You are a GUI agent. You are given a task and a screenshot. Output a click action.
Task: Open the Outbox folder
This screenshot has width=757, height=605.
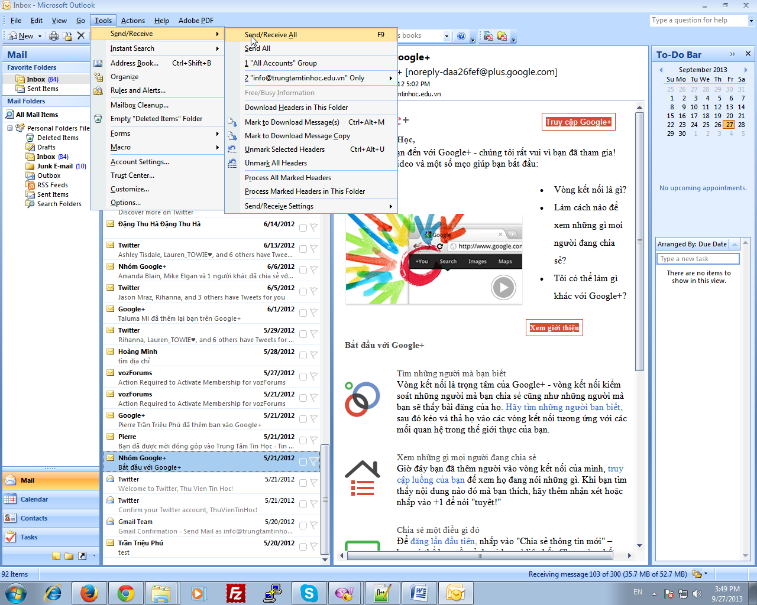(x=48, y=175)
